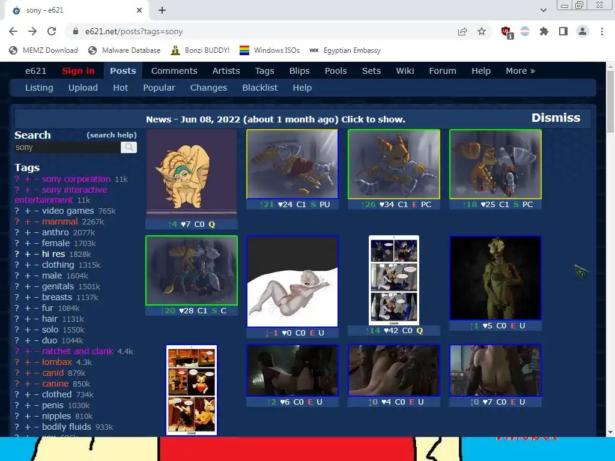The image size is (615, 461).
Task: Dismiss the news banner
Action: coord(556,118)
